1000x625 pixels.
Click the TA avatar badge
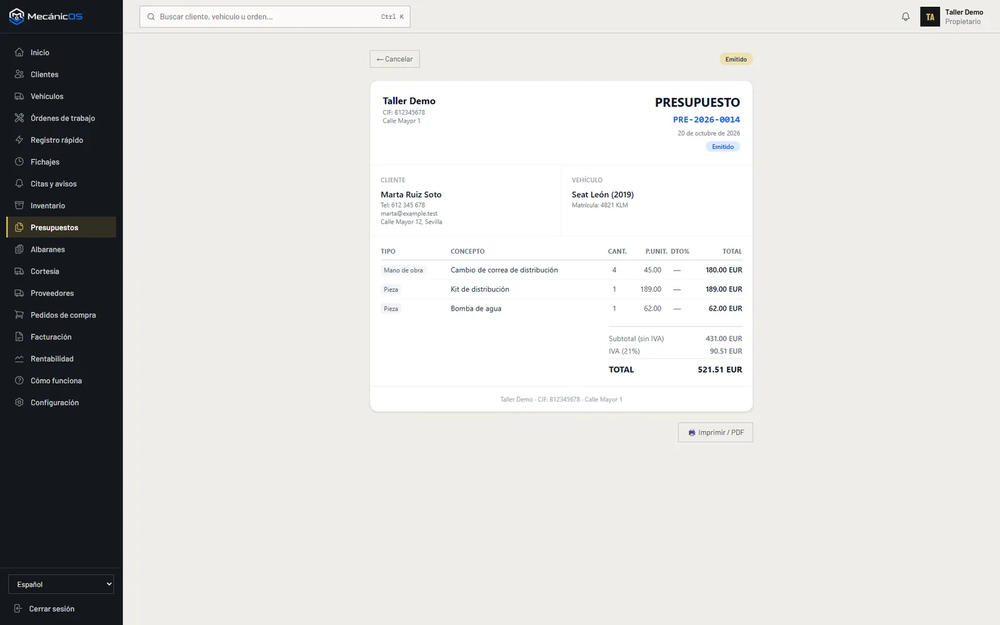pos(930,17)
